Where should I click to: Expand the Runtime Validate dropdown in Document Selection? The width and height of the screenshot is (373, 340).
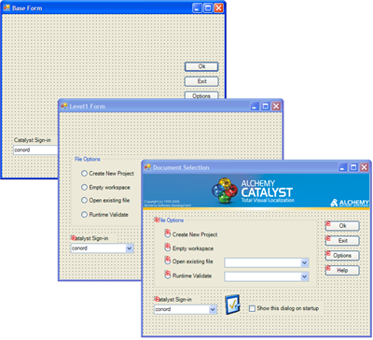pyautogui.click(x=305, y=276)
